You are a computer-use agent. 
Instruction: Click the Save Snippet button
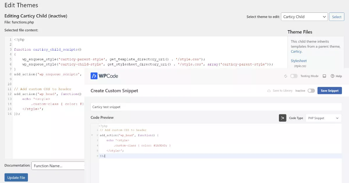(x=330, y=91)
